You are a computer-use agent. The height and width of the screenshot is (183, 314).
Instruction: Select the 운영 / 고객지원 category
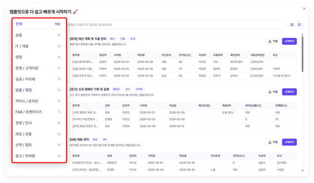tap(39, 68)
